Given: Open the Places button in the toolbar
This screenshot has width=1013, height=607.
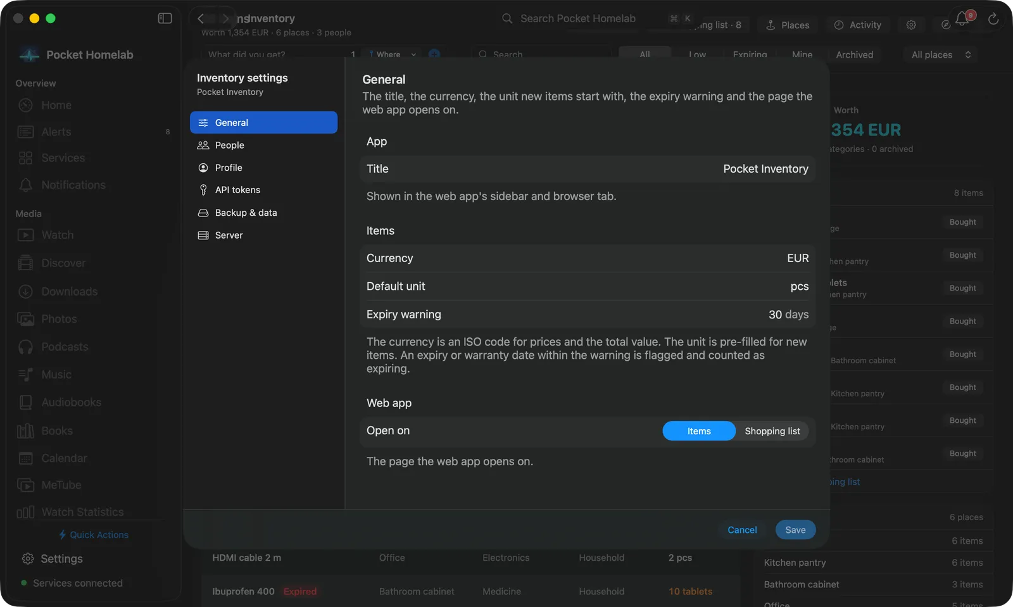Looking at the screenshot, I should [788, 25].
